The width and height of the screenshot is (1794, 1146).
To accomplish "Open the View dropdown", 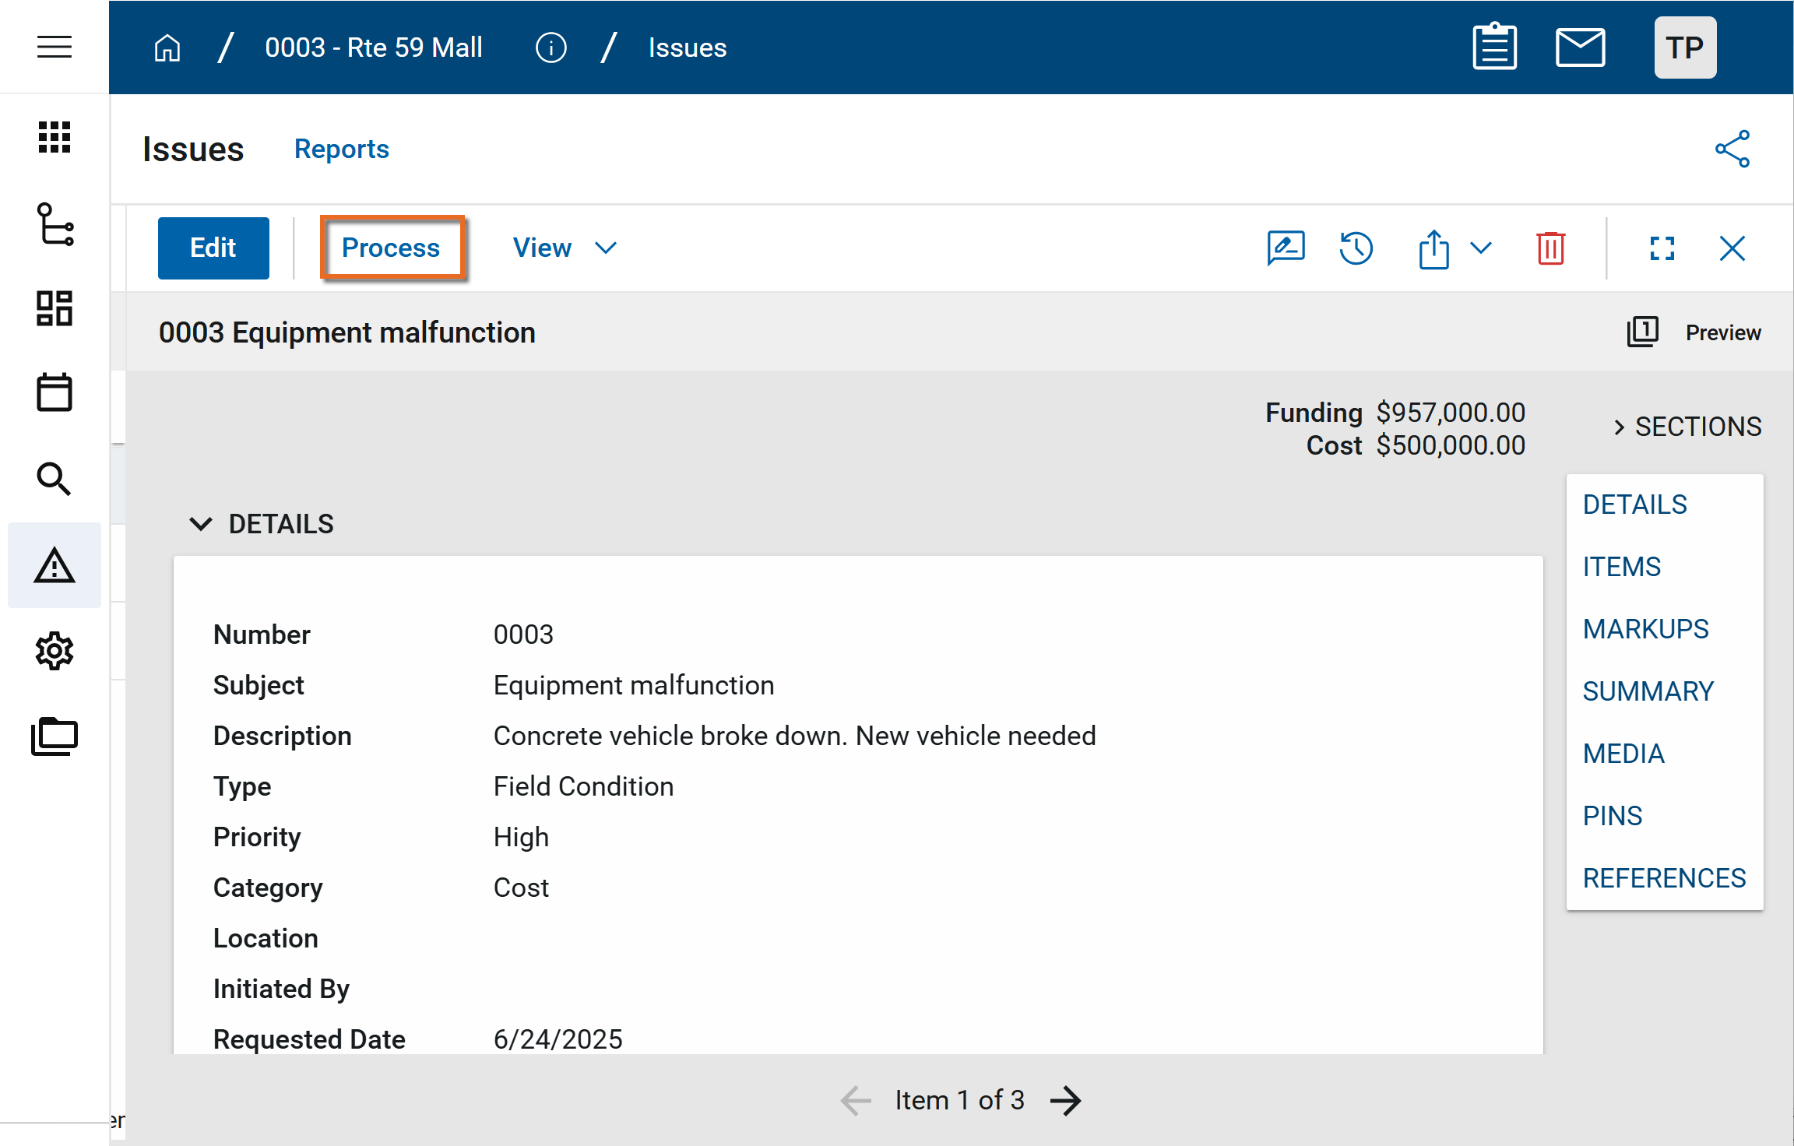I will click(x=564, y=248).
